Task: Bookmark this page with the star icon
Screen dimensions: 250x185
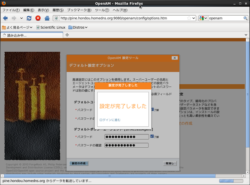Action: point(189,18)
